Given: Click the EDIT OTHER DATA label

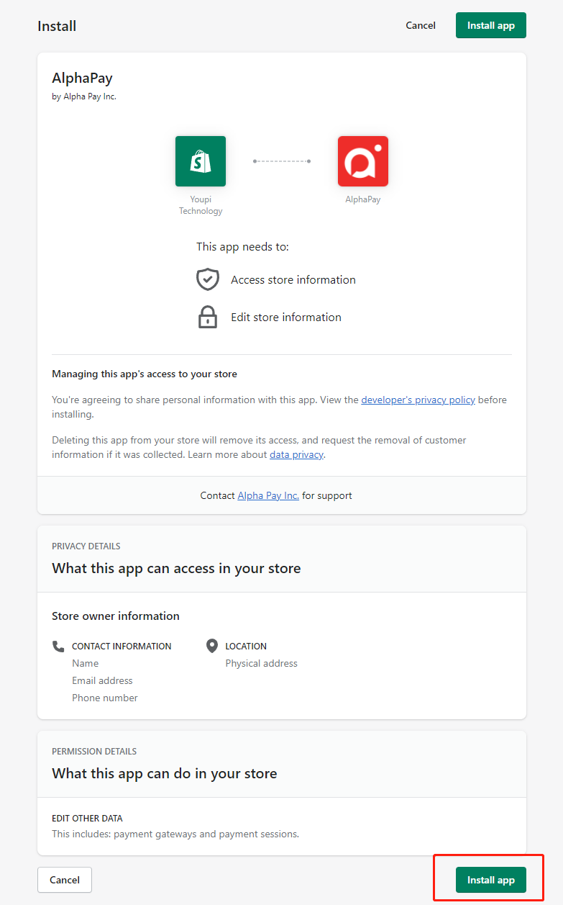Looking at the screenshot, I should pos(87,818).
